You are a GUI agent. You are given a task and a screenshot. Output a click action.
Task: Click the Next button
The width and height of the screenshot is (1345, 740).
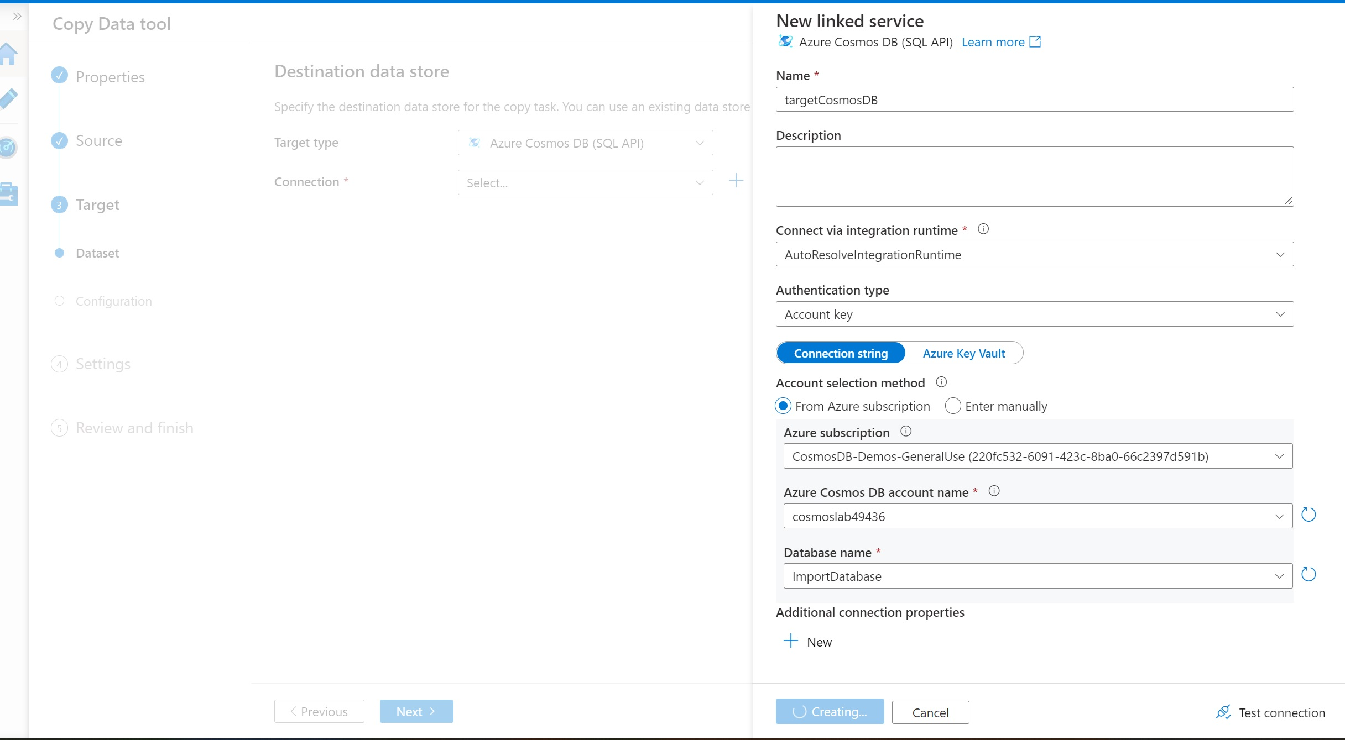(x=416, y=711)
